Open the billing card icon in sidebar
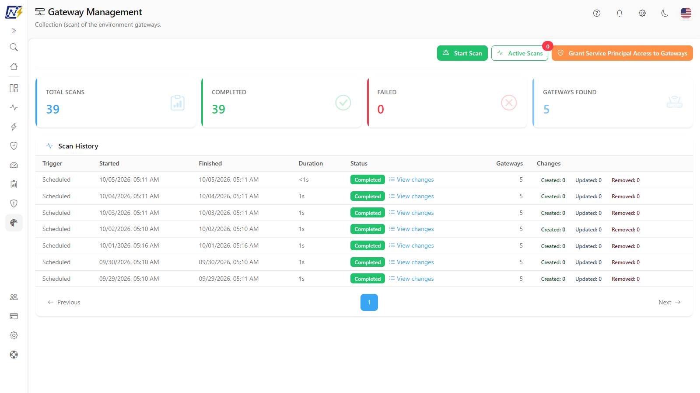Screen dimensions: 700x393 click(x=14, y=316)
